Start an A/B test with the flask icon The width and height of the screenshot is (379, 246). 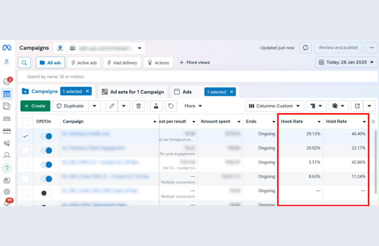(x=156, y=106)
